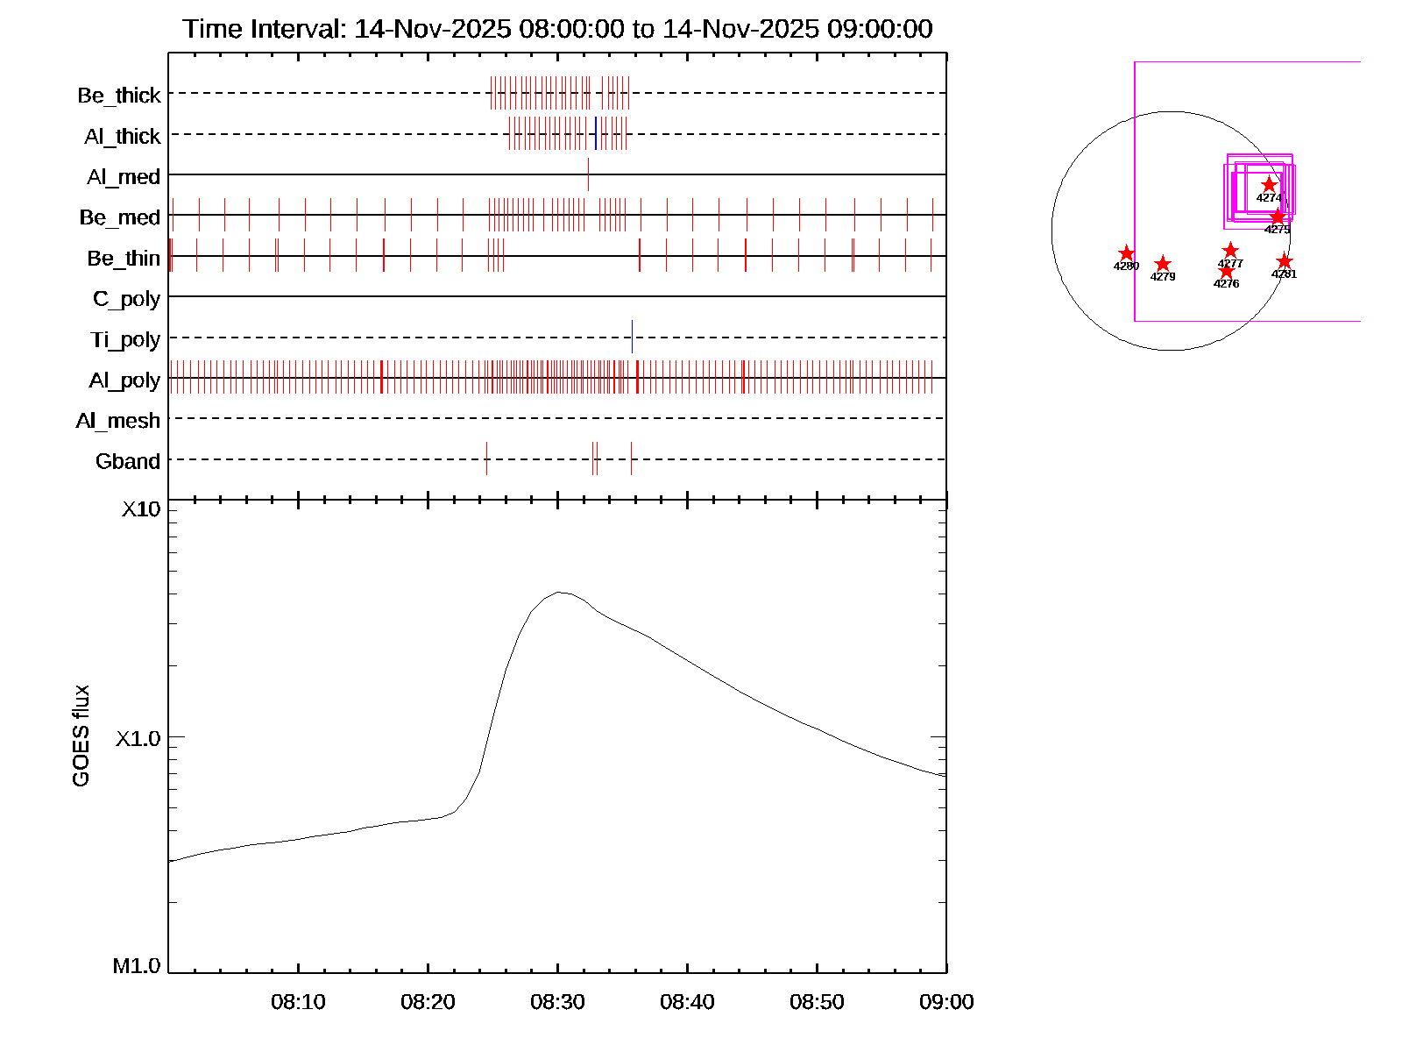
Task: Click the star for active region 4281
Action: pyautogui.click(x=1284, y=261)
